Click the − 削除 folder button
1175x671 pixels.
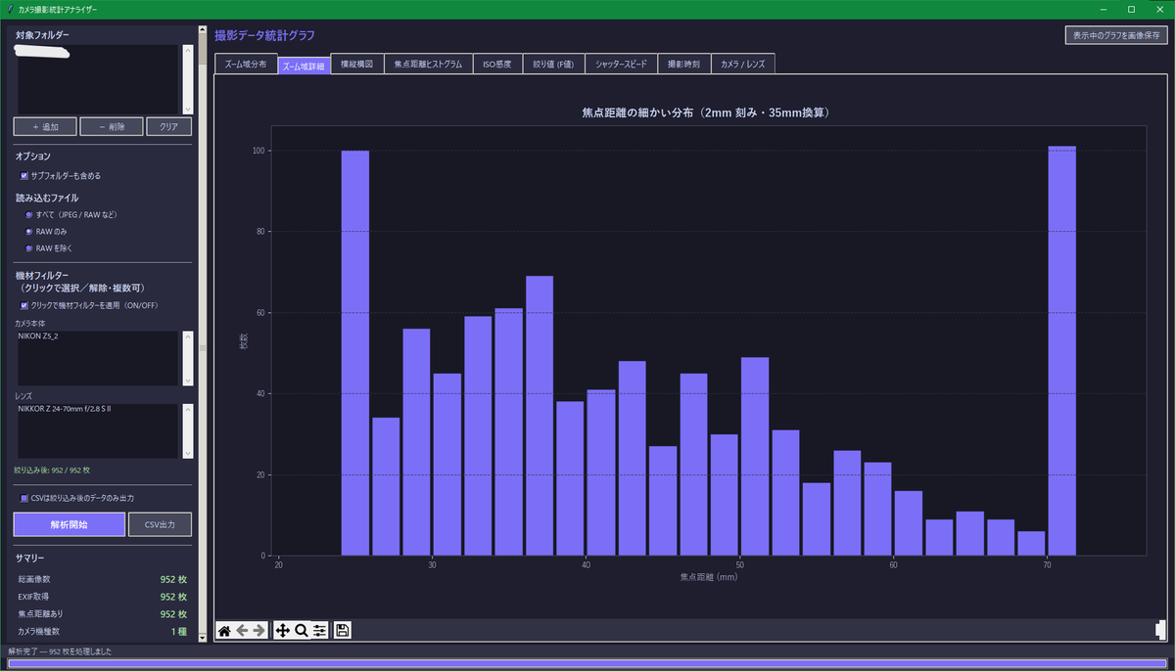coord(111,126)
